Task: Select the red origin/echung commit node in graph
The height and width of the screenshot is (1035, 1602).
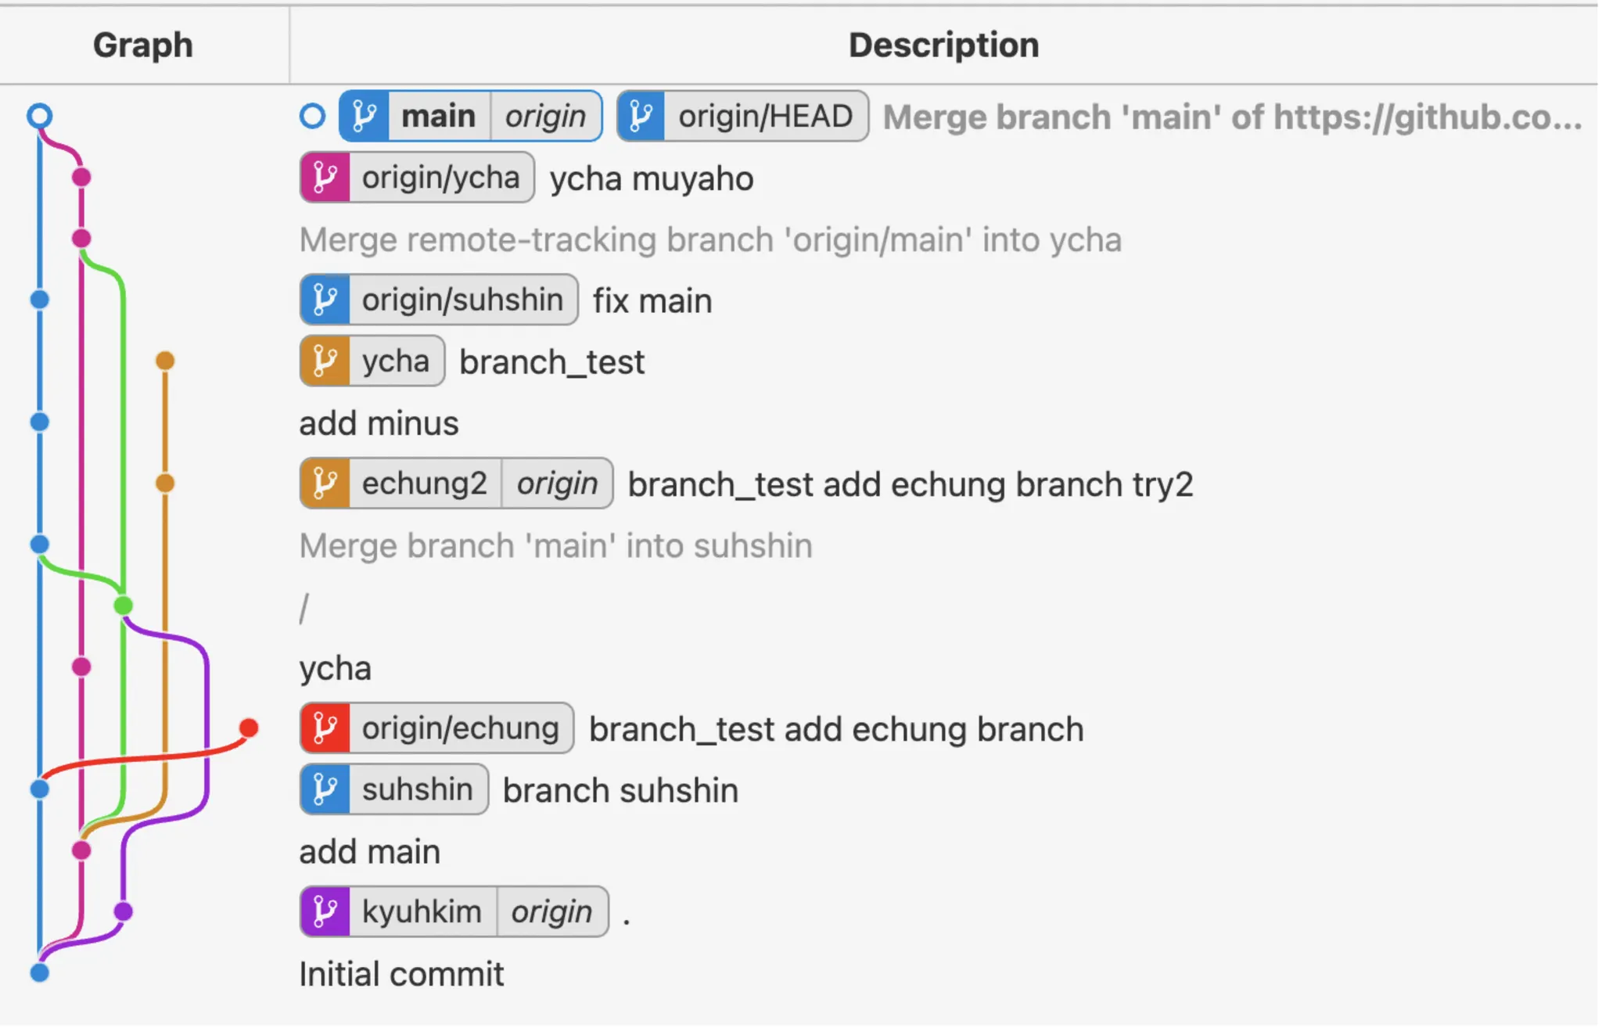Action: tap(249, 728)
